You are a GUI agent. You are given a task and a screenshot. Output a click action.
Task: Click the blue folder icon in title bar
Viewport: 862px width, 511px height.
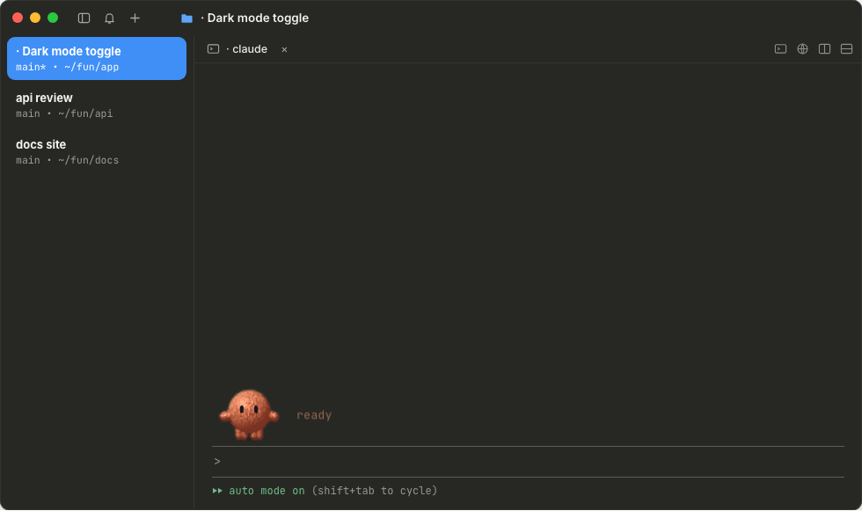[x=186, y=18]
